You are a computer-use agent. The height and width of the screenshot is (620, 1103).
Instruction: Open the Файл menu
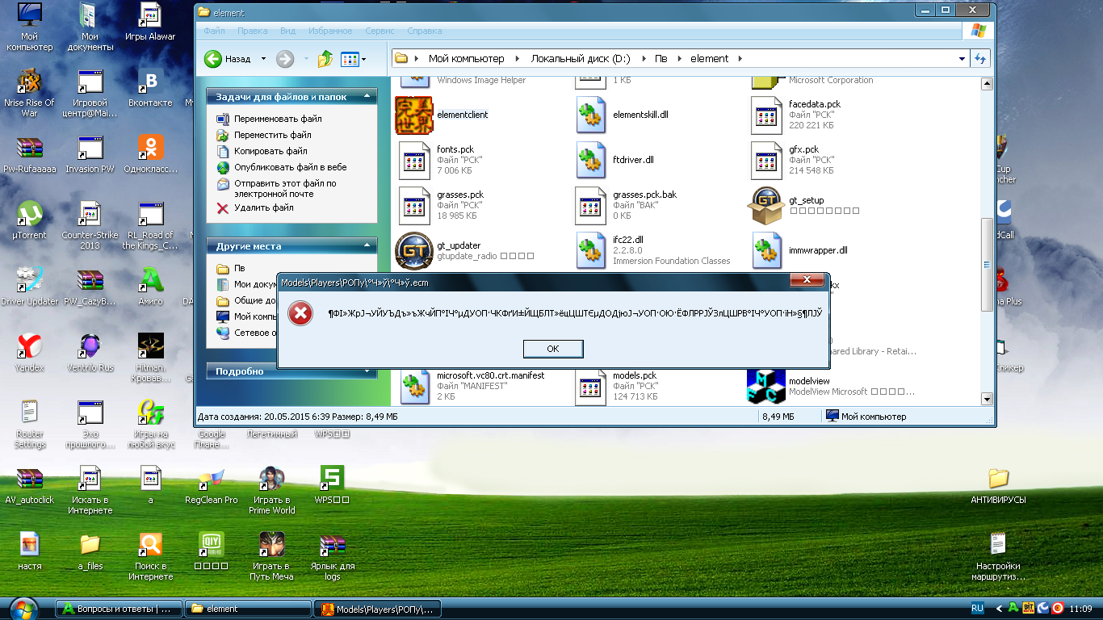[x=214, y=31]
